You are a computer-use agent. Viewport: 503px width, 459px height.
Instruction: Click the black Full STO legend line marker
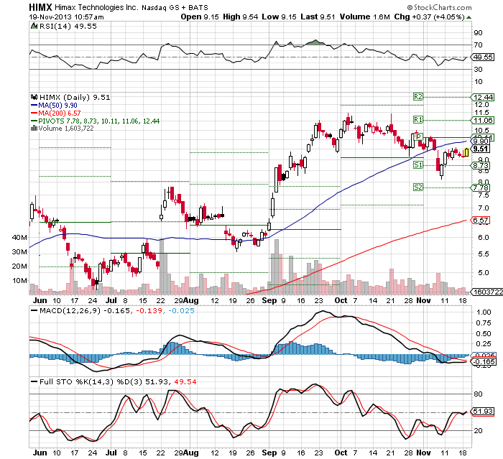(34, 381)
